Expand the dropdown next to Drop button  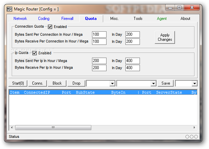coord(112,84)
